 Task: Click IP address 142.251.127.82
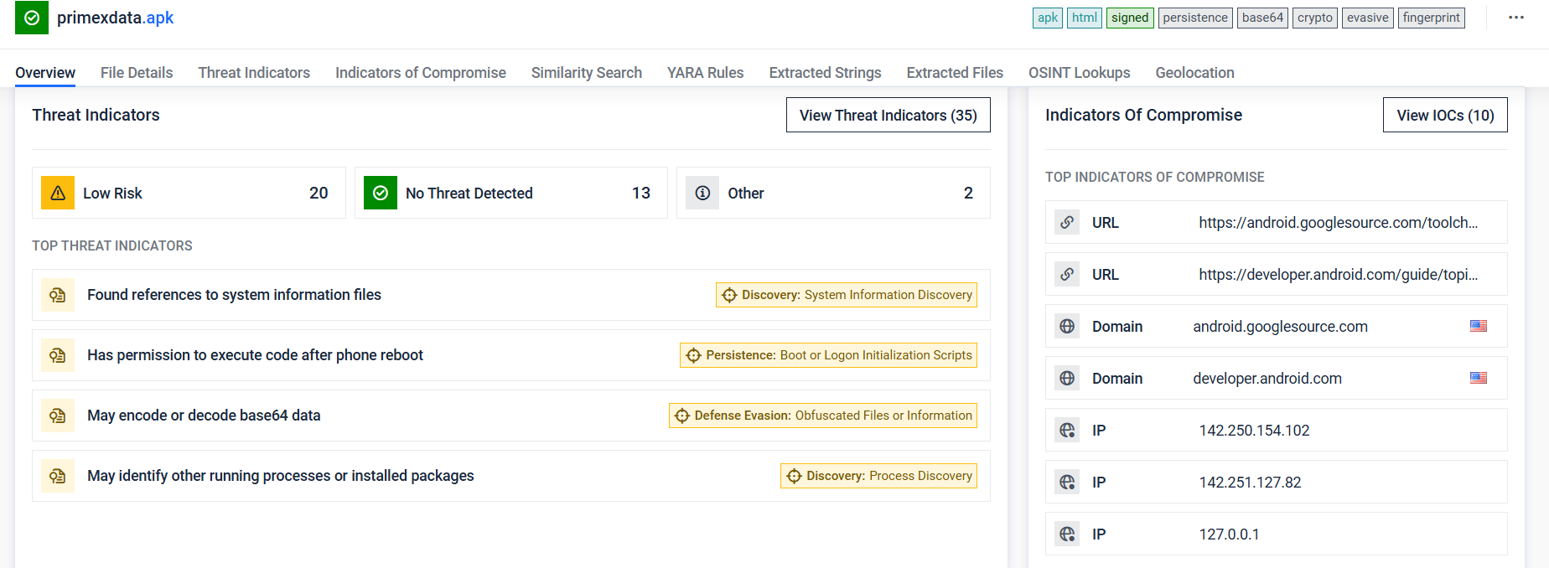[1250, 483]
